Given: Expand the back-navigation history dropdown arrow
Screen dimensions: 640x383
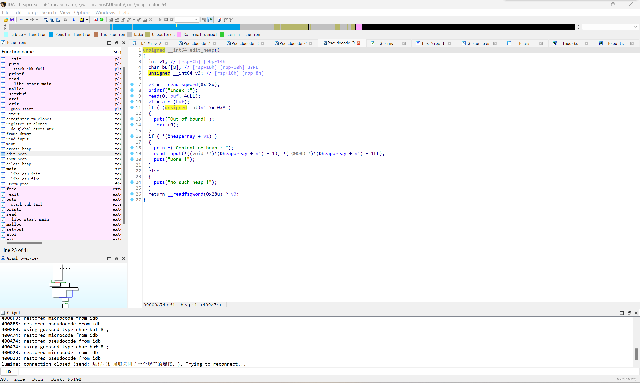Looking at the screenshot, I should [x=27, y=20].
